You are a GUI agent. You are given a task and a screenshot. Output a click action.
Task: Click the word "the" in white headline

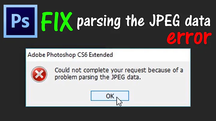(x=135, y=20)
